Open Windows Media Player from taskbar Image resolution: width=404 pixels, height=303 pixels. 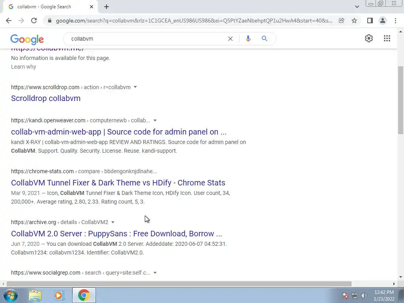[x=59, y=296]
